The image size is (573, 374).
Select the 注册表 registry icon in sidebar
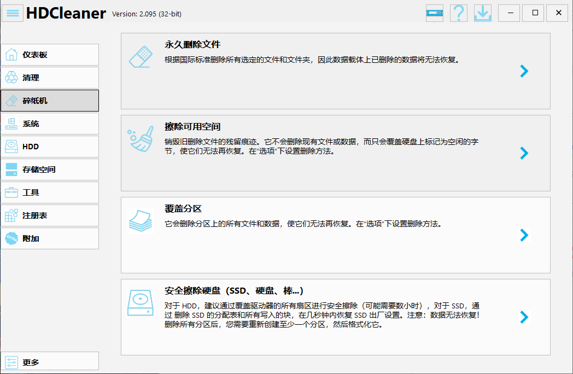(10, 215)
